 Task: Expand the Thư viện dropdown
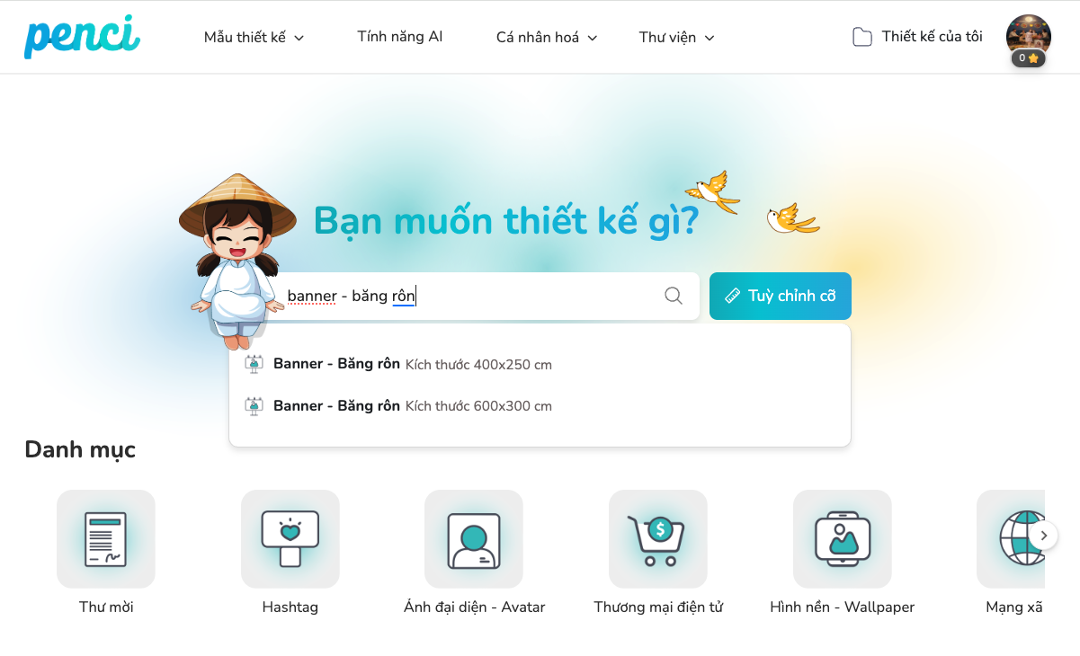tap(677, 37)
